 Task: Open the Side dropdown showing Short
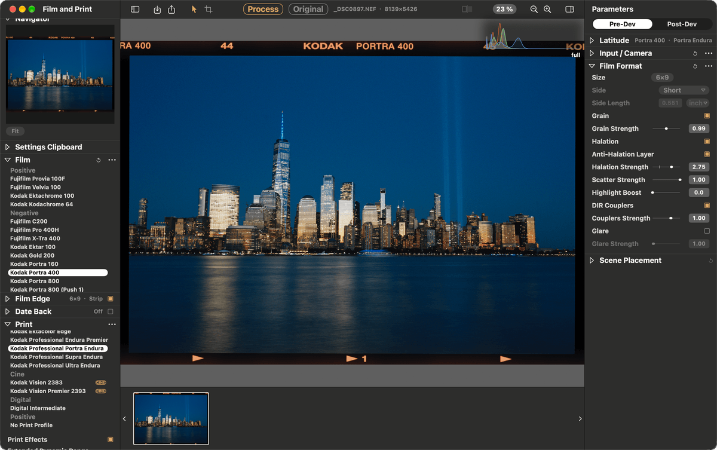coord(684,90)
